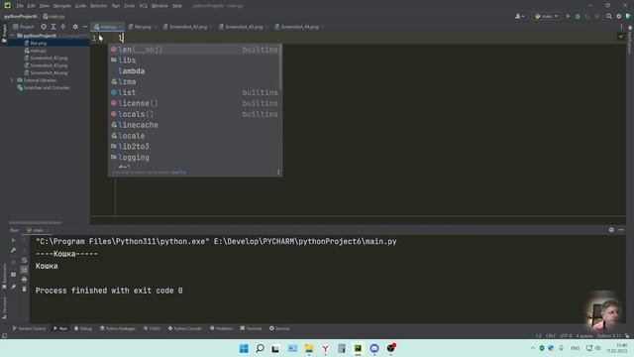Open Windows Start button in taskbar
The width and height of the screenshot is (634, 357).
pyautogui.click(x=244, y=348)
